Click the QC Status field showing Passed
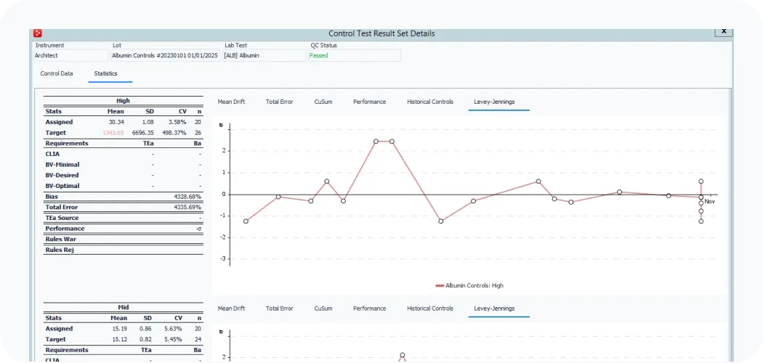This screenshot has width=763, height=363. 355,55
